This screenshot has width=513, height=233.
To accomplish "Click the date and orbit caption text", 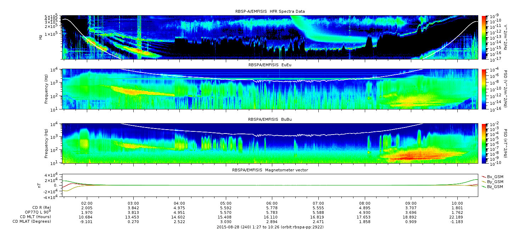I will coord(270,227).
